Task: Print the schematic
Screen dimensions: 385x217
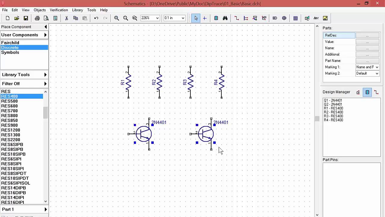Action: point(37,18)
